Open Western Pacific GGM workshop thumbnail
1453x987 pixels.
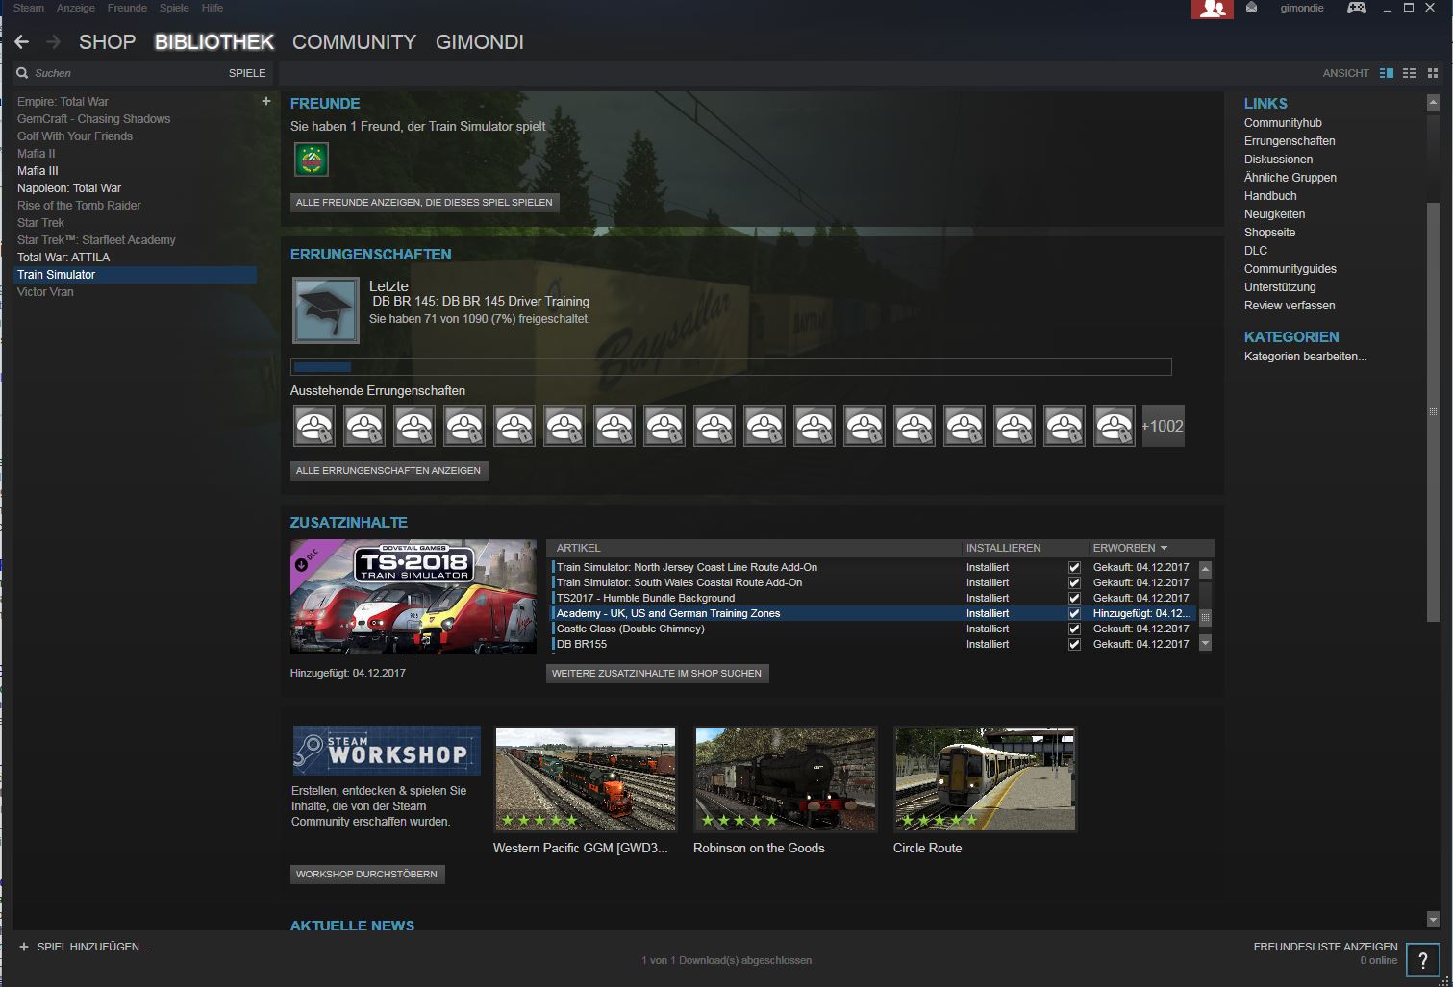(x=586, y=779)
